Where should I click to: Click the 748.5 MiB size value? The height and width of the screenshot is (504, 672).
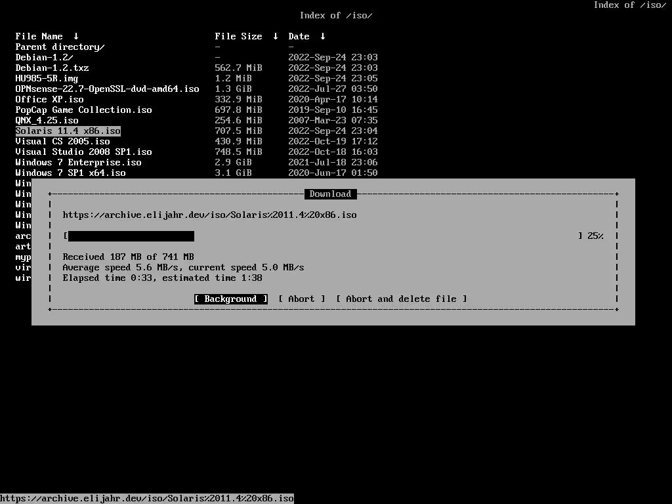(x=238, y=152)
